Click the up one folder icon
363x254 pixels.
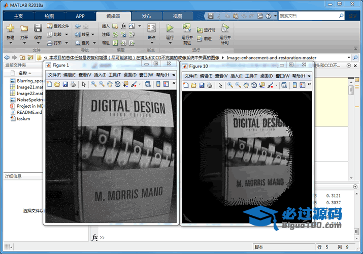tap(22, 57)
